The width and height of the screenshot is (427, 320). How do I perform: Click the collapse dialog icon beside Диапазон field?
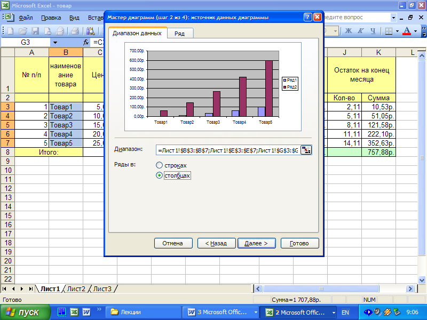tap(306, 150)
